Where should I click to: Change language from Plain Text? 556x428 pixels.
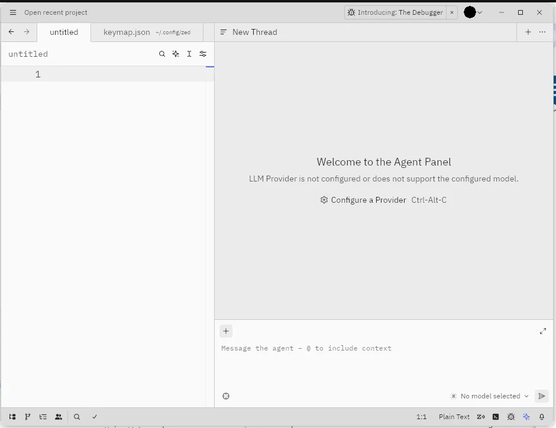pyautogui.click(x=454, y=417)
